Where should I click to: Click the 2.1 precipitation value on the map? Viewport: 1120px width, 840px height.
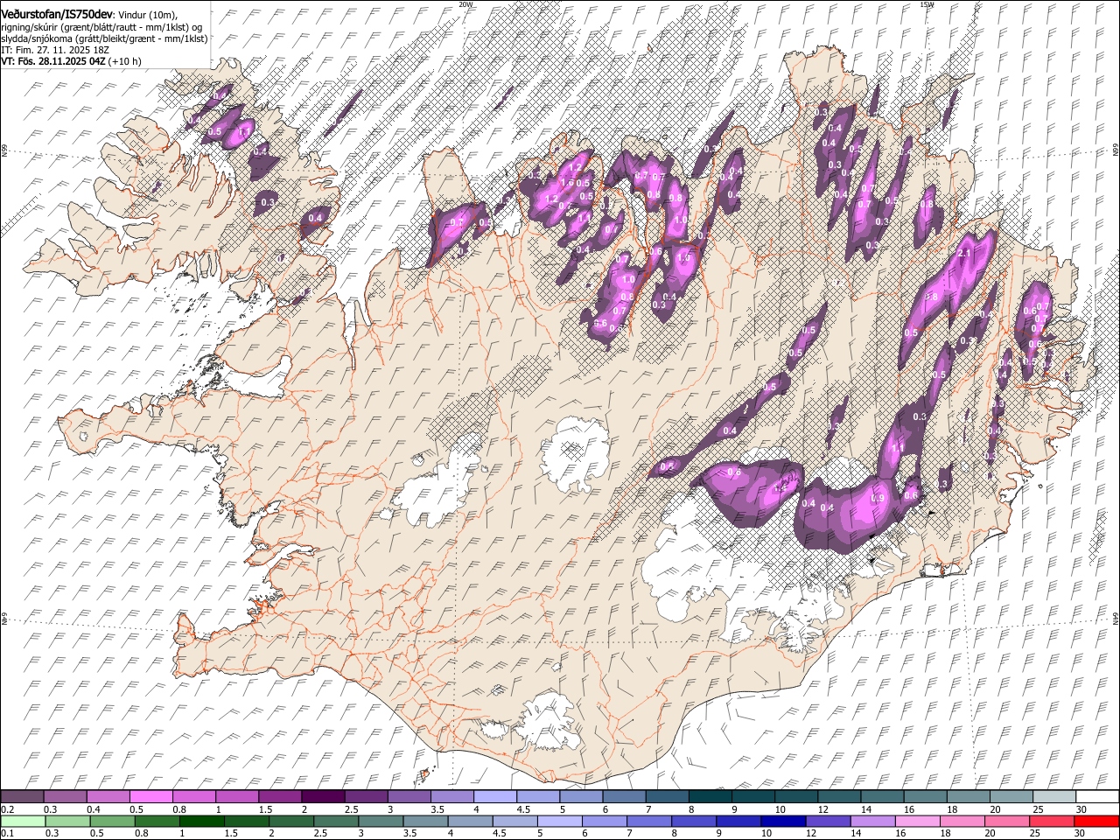[x=965, y=254]
